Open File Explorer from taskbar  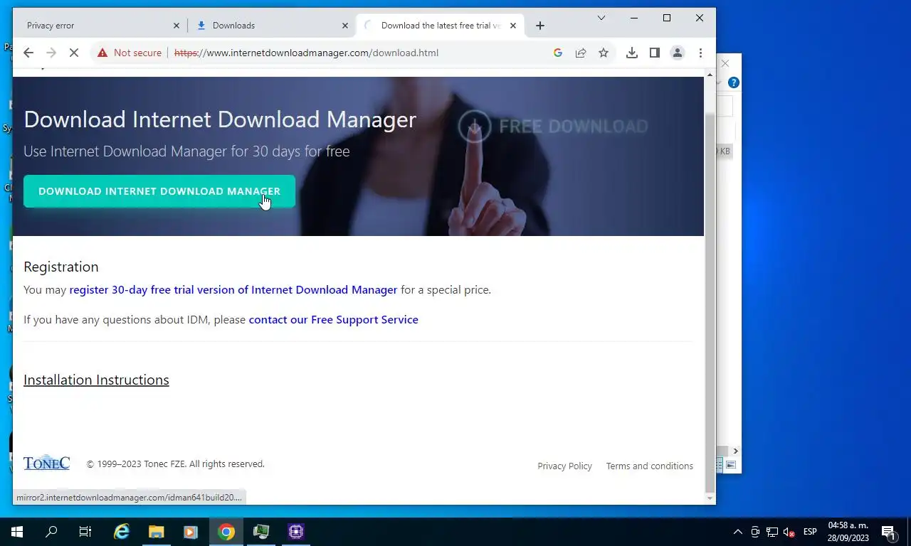(x=156, y=532)
